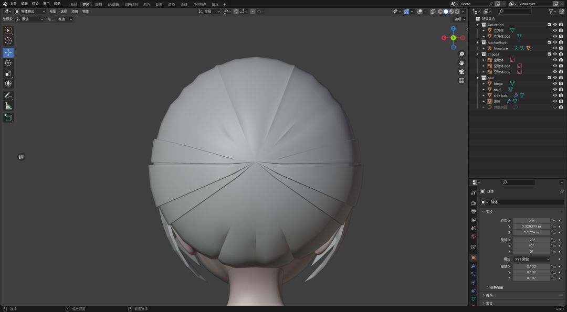This screenshot has height=312, width=567.
Task: Toggle viewport visibility of Armature
Action: coord(554,48)
